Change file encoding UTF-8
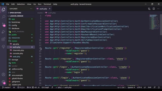 pyautogui.click(x=139, y=87)
